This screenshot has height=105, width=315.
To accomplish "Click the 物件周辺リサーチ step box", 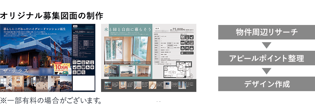I will click(266, 32).
